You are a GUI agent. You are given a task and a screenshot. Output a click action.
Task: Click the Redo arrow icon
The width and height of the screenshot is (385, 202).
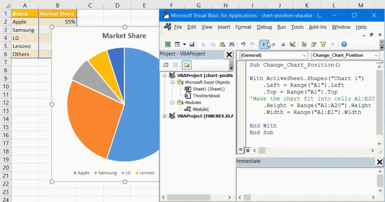click(x=253, y=44)
